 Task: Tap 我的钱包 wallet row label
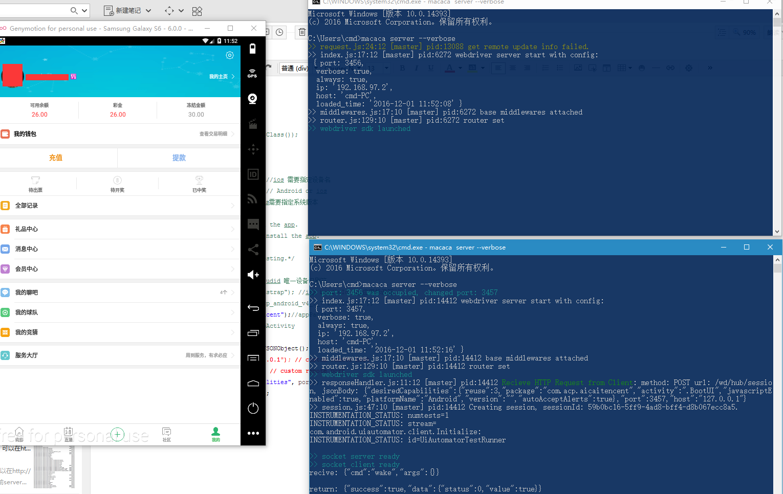pyautogui.click(x=25, y=134)
